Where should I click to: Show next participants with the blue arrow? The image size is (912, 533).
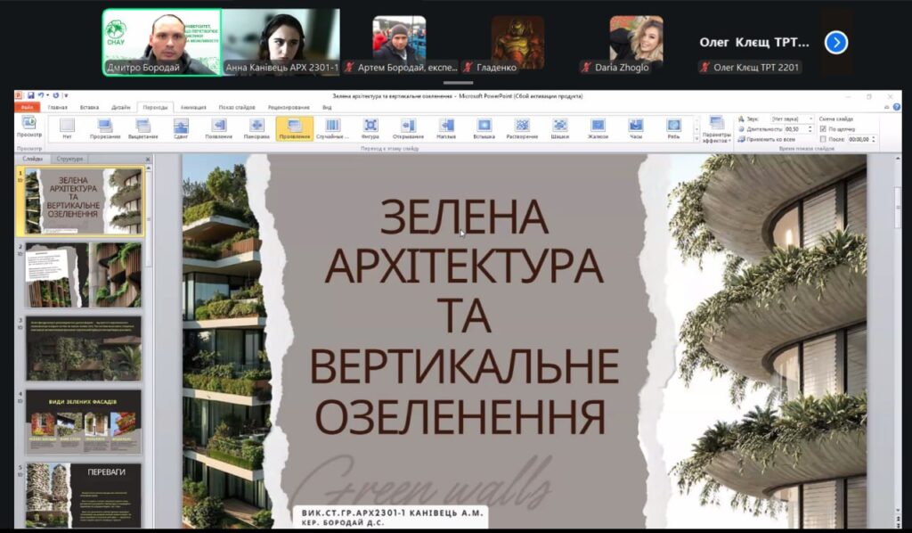point(835,42)
